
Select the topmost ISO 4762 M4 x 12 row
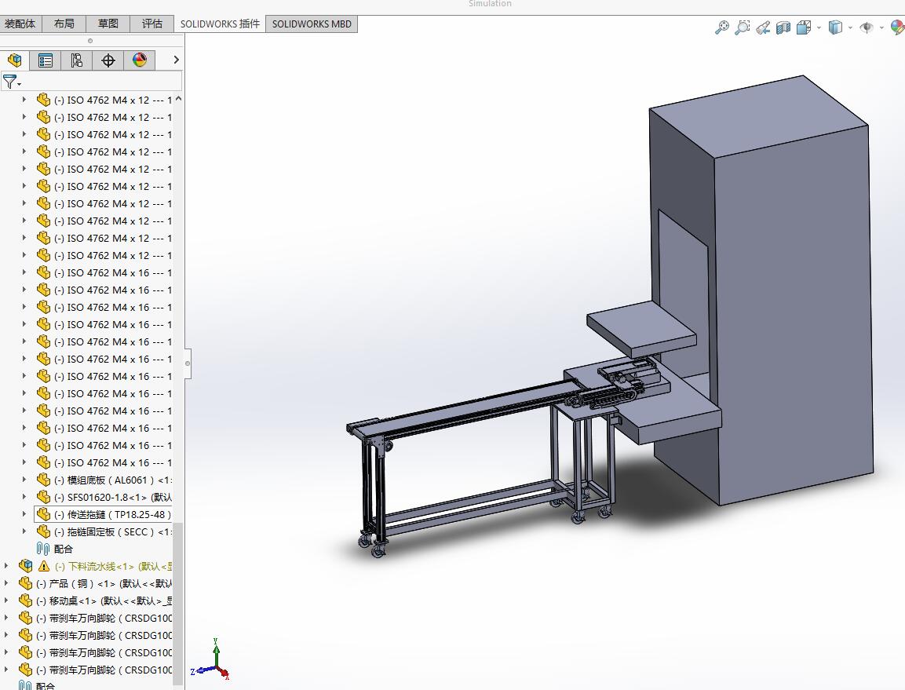tap(104, 100)
